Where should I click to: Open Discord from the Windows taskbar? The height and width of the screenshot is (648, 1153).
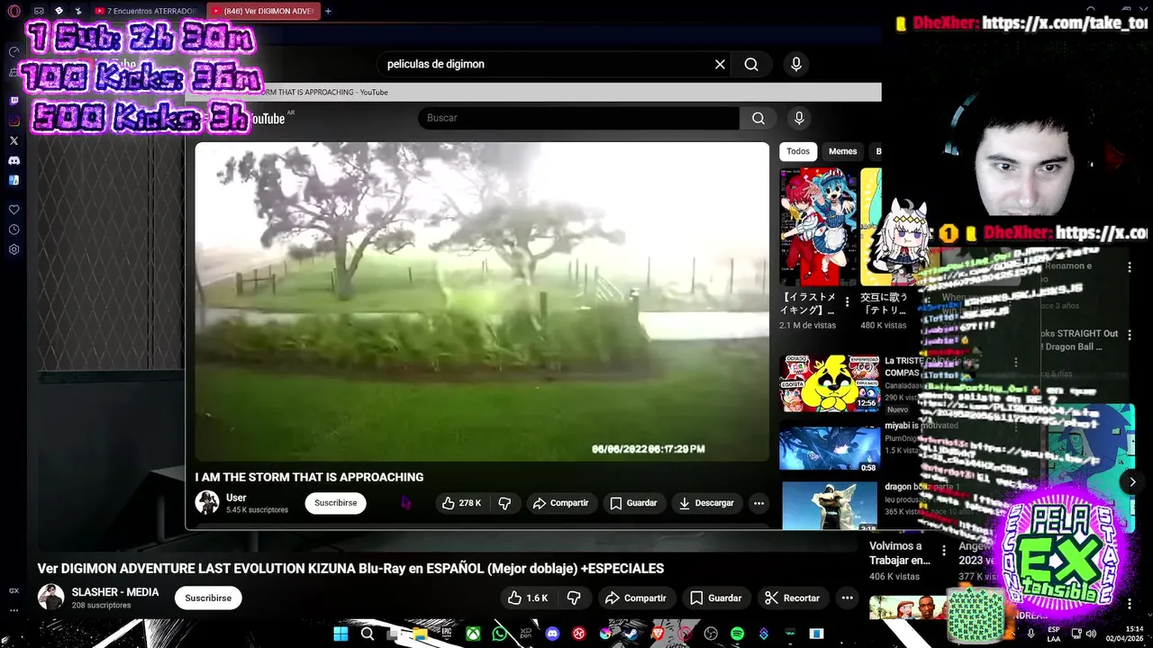click(x=552, y=634)
